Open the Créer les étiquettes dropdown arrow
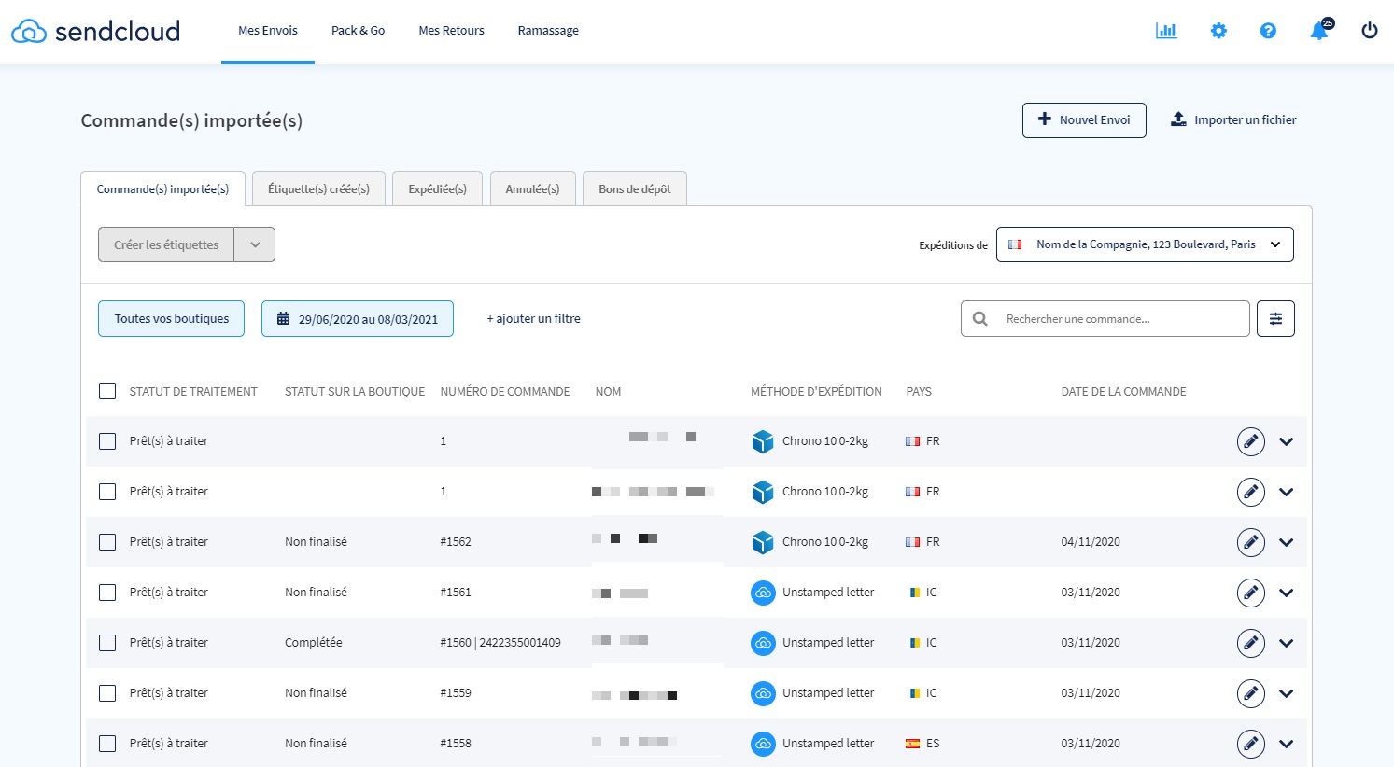Viewport: 1394px width, 767px height. 255,244
